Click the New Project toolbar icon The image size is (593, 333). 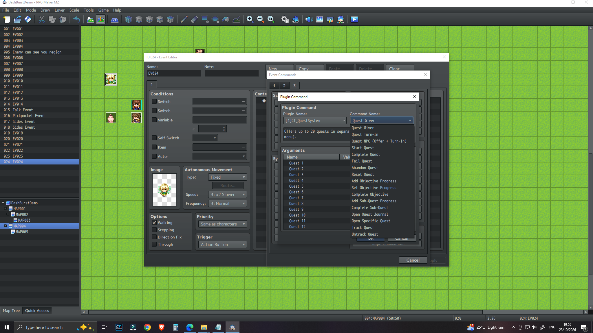[x=7, y=19]
